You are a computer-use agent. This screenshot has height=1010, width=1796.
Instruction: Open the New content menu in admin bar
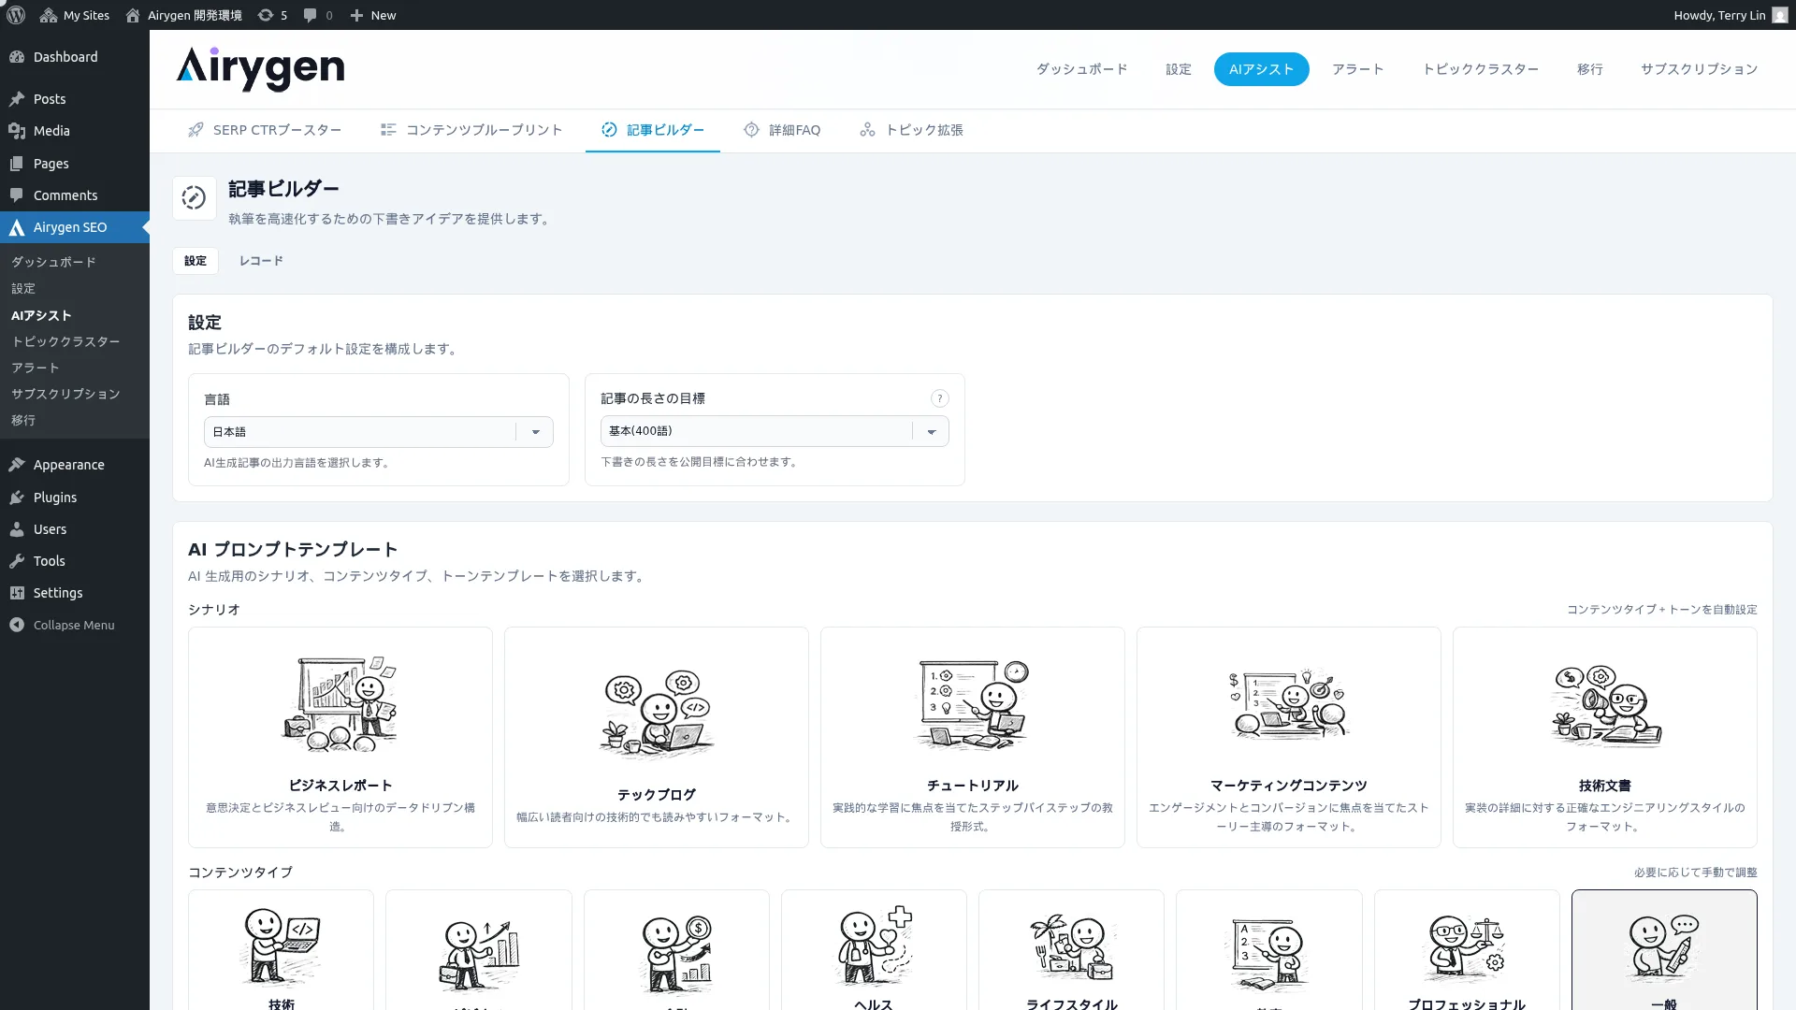point(373,15)
